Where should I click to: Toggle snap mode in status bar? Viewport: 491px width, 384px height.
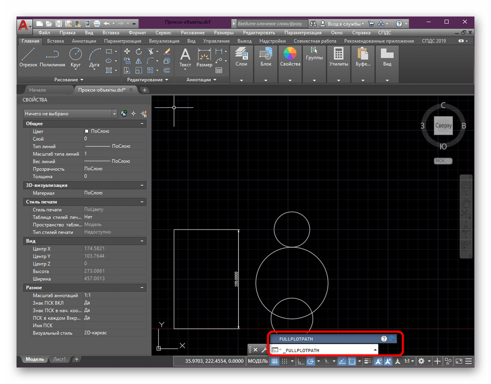point(285,361)
